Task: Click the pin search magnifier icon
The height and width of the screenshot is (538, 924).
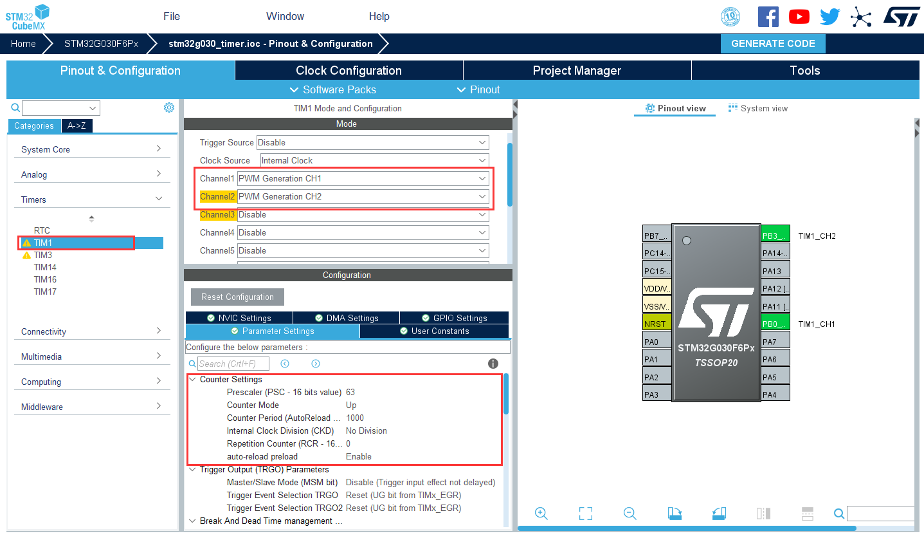Action: (839, 513)
